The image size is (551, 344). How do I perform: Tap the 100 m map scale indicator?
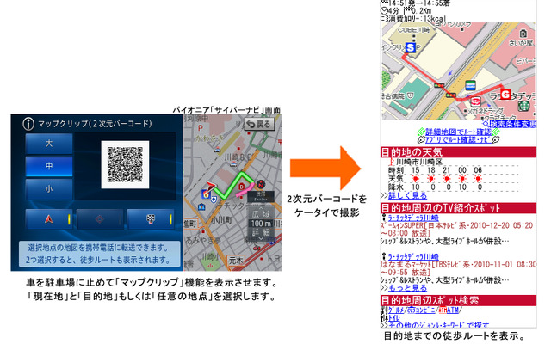pyautogui.click(x=261, y=224)
